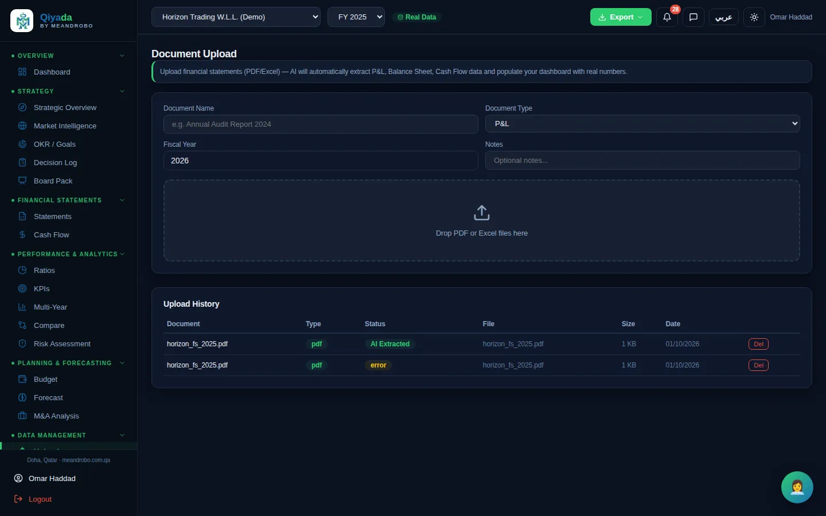Click the Real Data badge
Viewport: 826px width, 516px height.
417,17
